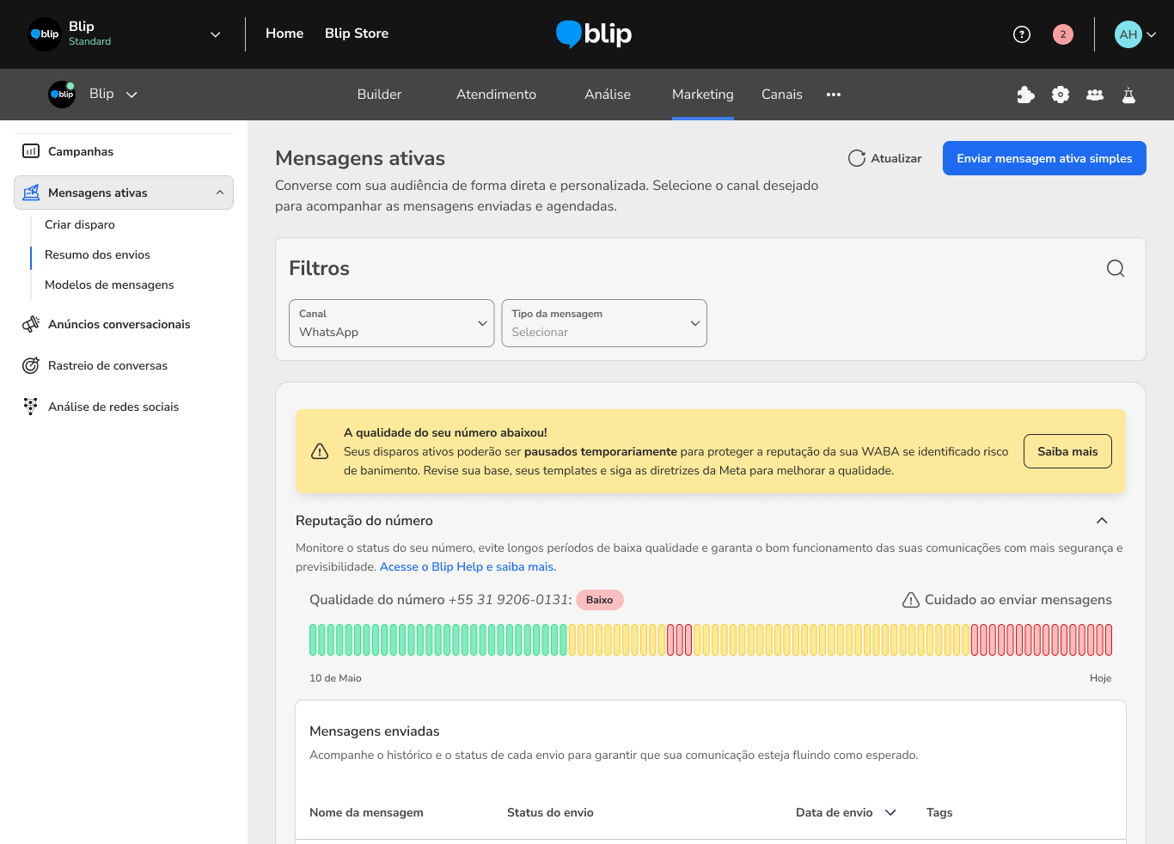Open the more options ellipsis menu
The image size is (1174, 844).
(833, 95)
